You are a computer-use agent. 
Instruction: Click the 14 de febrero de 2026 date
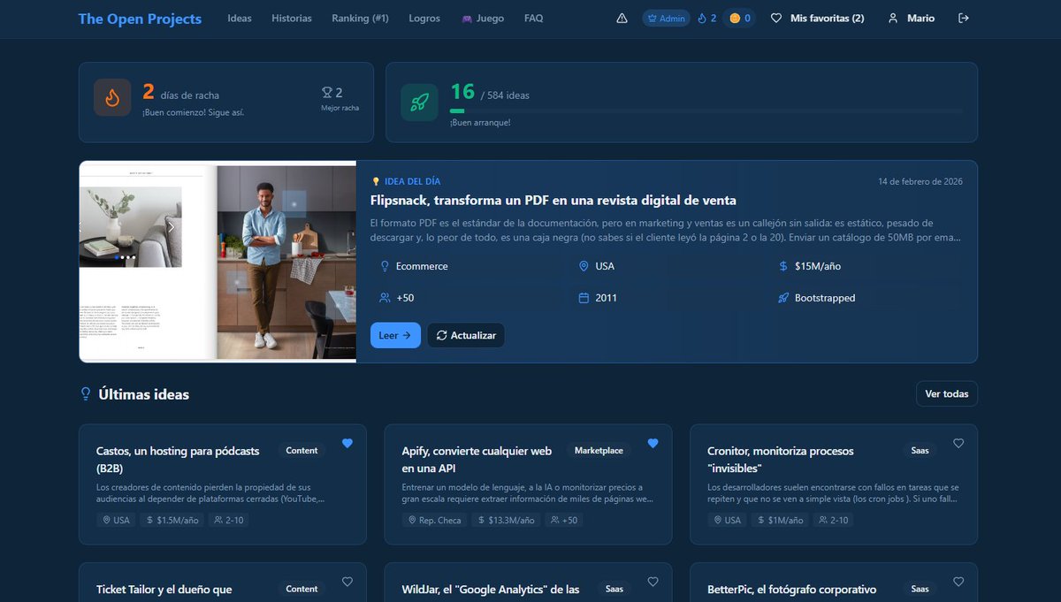tap(920, 181)
